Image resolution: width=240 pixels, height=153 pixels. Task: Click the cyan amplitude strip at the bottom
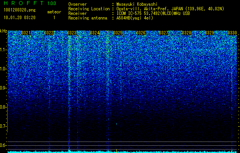point(122,152)
